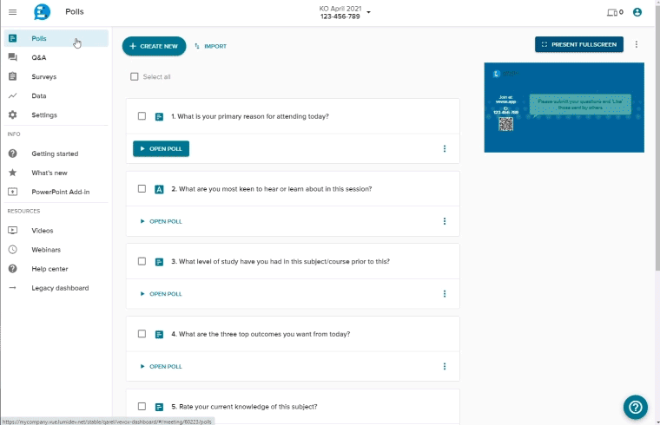Open the hamburger navigation menu
Screen dimensions: 660x425
coord(12,12)
